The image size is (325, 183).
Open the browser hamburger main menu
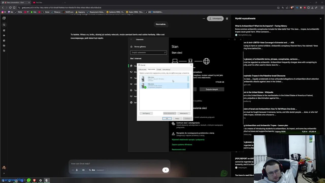point(322,8)
